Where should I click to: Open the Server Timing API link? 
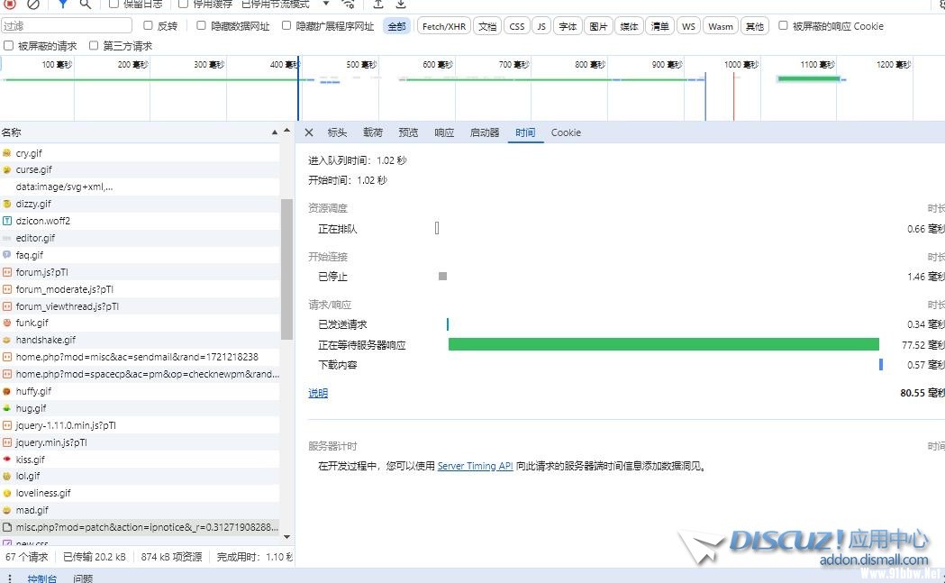[x=475, y=466]
